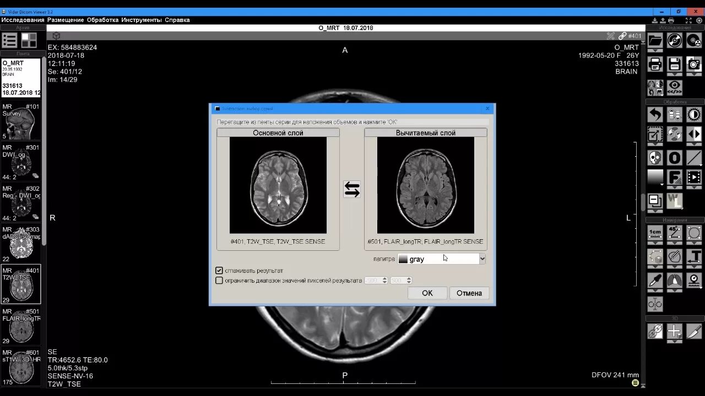The image size is (705, 396).
Task: Select the #301 DWI_og series thumbnail
Action: 21,162
